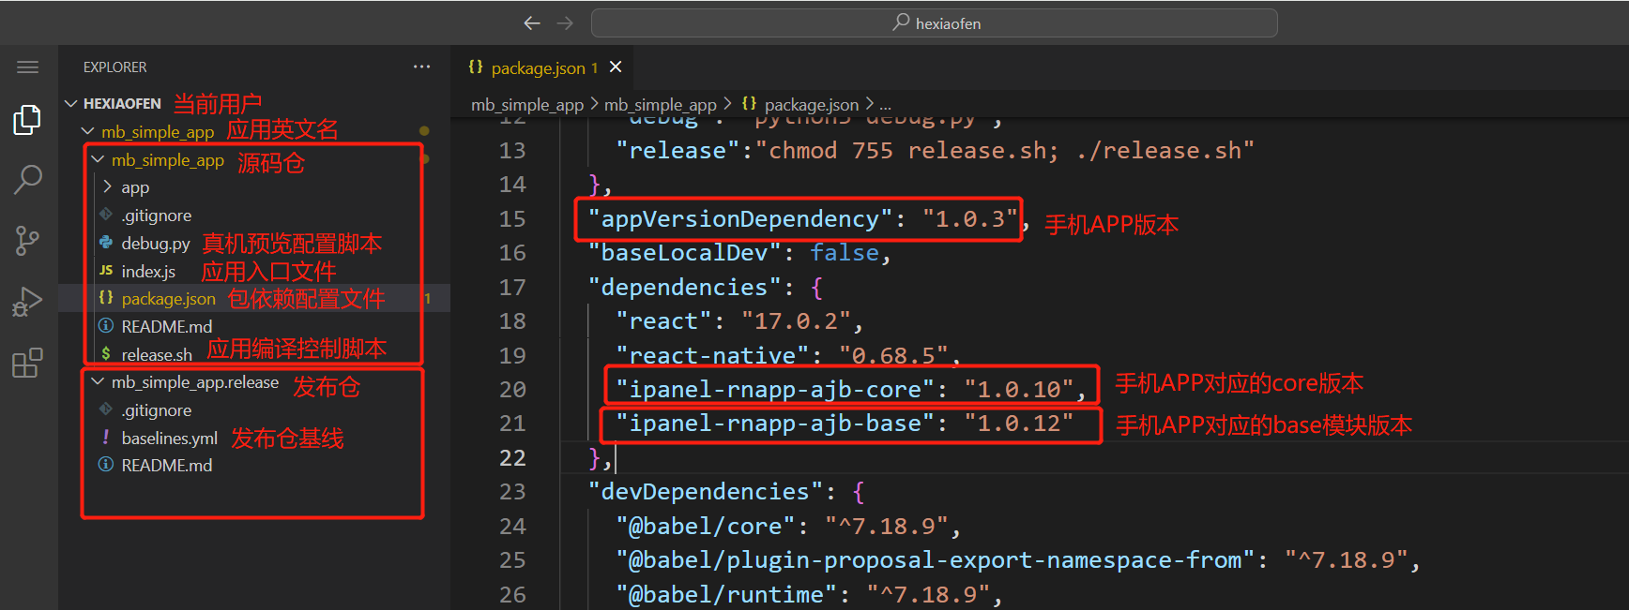
Task: Close the package.json editor tab
Action: tap(616, 67)
